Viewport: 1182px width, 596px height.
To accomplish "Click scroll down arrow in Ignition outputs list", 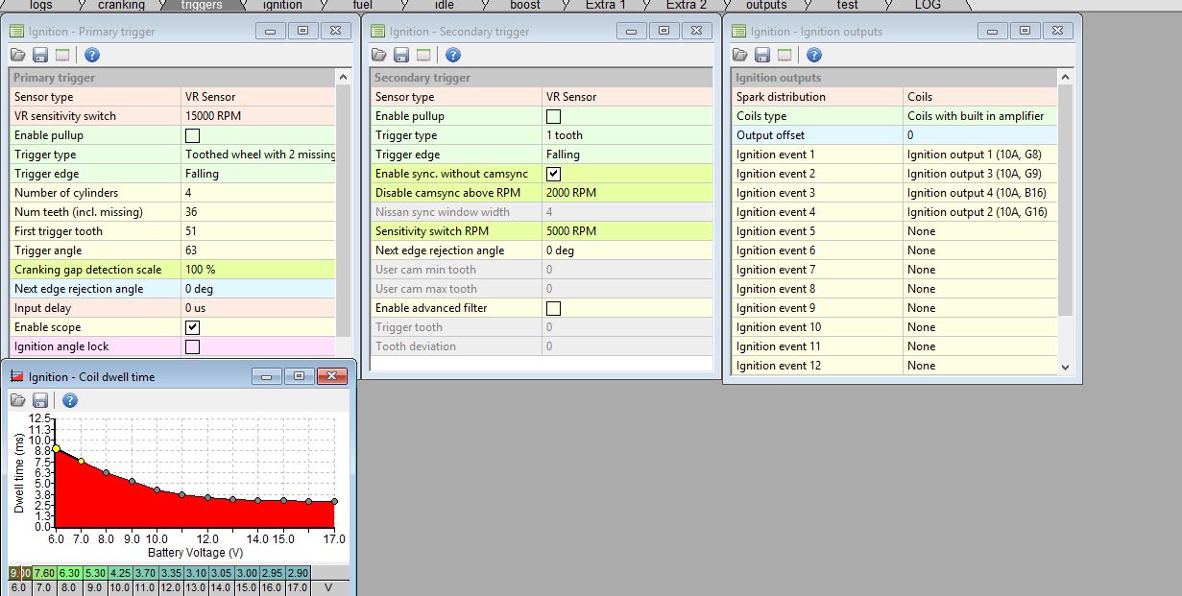I will (1064, 367).
